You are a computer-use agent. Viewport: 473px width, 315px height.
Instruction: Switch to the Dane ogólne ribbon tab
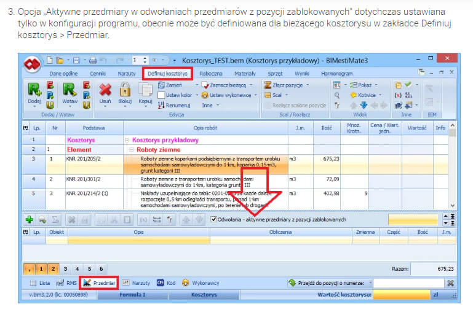tap(63, 74)
